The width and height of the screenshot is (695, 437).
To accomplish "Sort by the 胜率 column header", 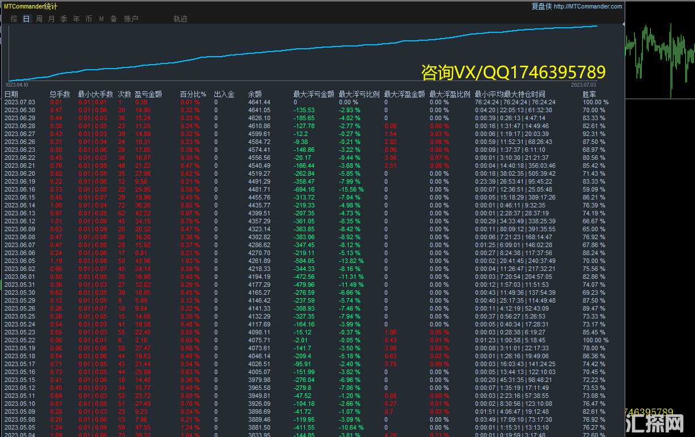I will point(589,94).
